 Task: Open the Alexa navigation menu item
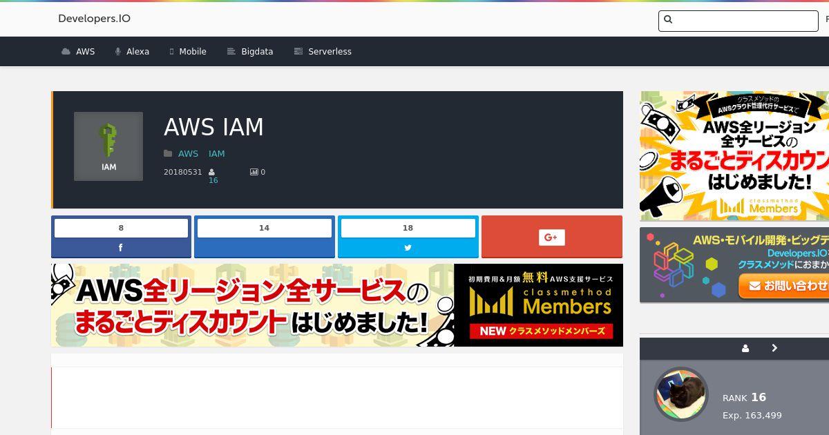(132, 52)
